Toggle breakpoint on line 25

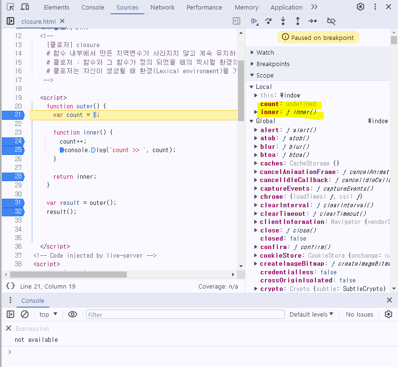pyautogui.click(x=13, y=150)
